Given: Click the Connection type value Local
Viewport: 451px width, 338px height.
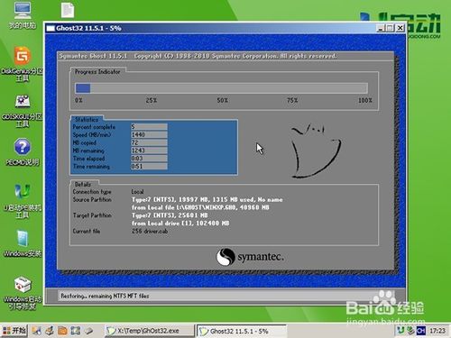Looking at the screenshot, I should click(x=137, y=192).
